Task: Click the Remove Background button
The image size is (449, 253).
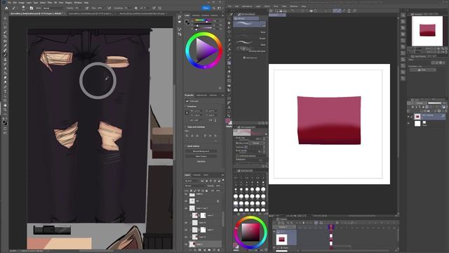Action: tap(201, 151)
